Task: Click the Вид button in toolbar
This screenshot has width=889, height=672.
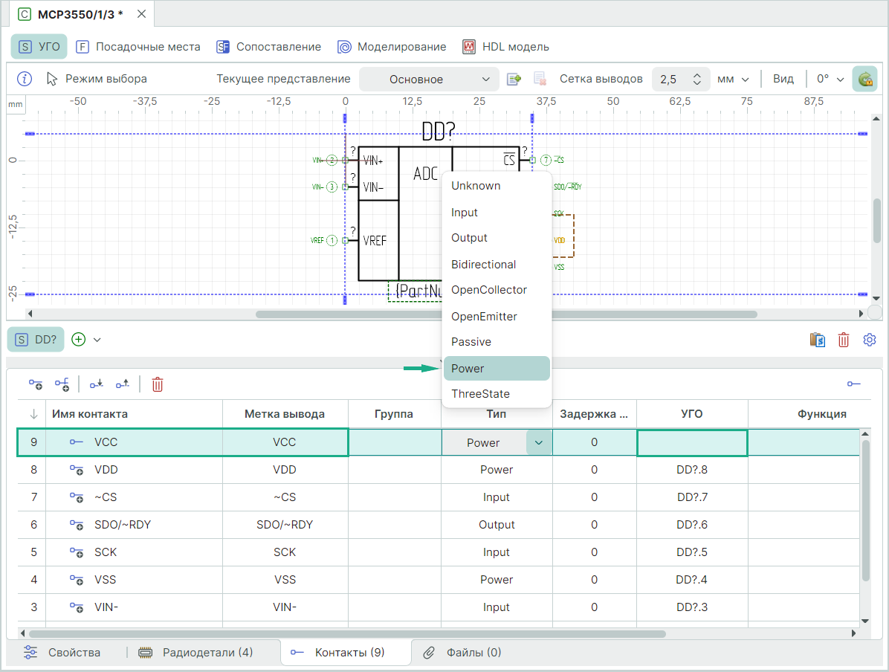Action: 783,79
